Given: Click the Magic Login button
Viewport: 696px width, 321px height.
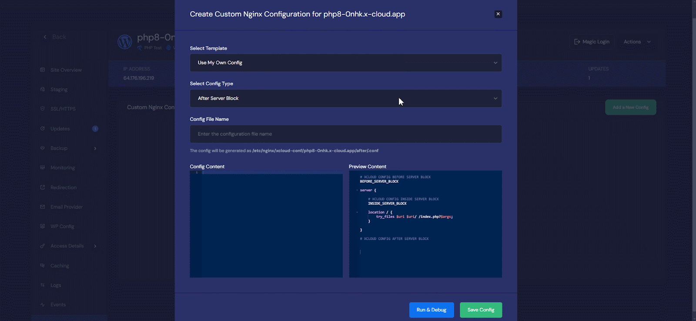Looking at the screenshot, I should click(x=592, y=42).
